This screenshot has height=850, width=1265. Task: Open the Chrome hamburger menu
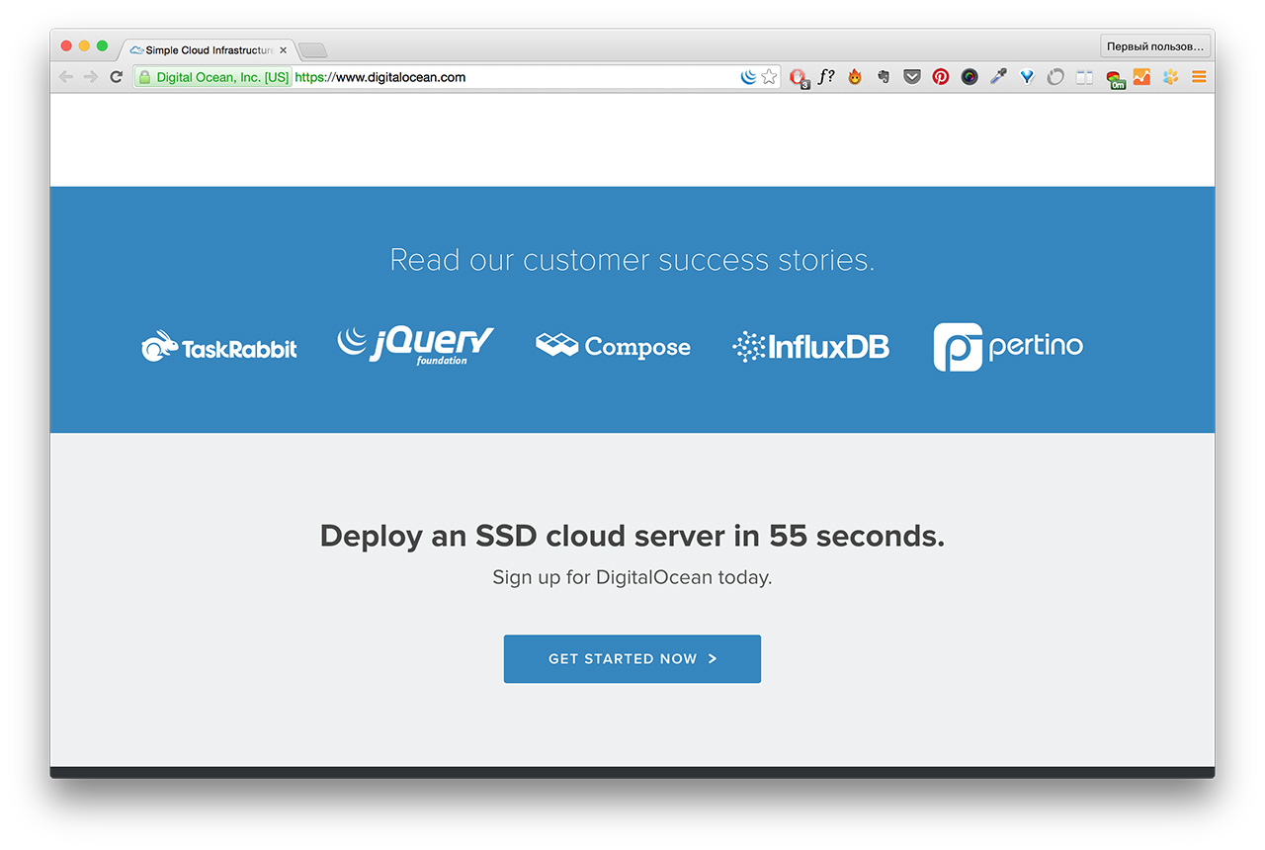pyautogui.click(x=1199, y=77)
